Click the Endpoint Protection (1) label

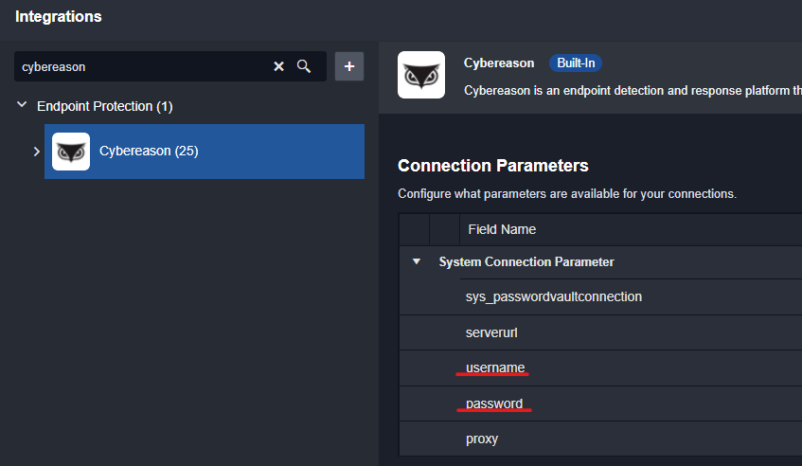click(104, 106)
